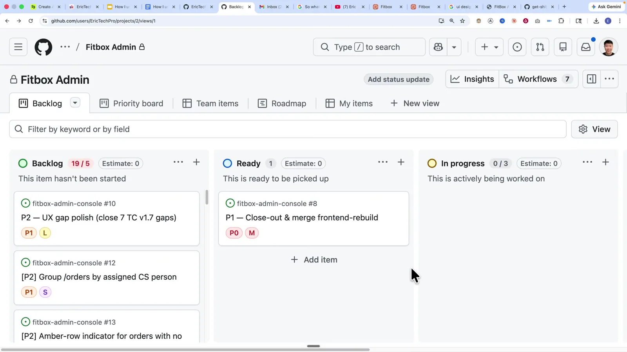Expand the Copilot dropdown arrow
Image resolution: width=627 pixels, height=352 pixels.
454,47
